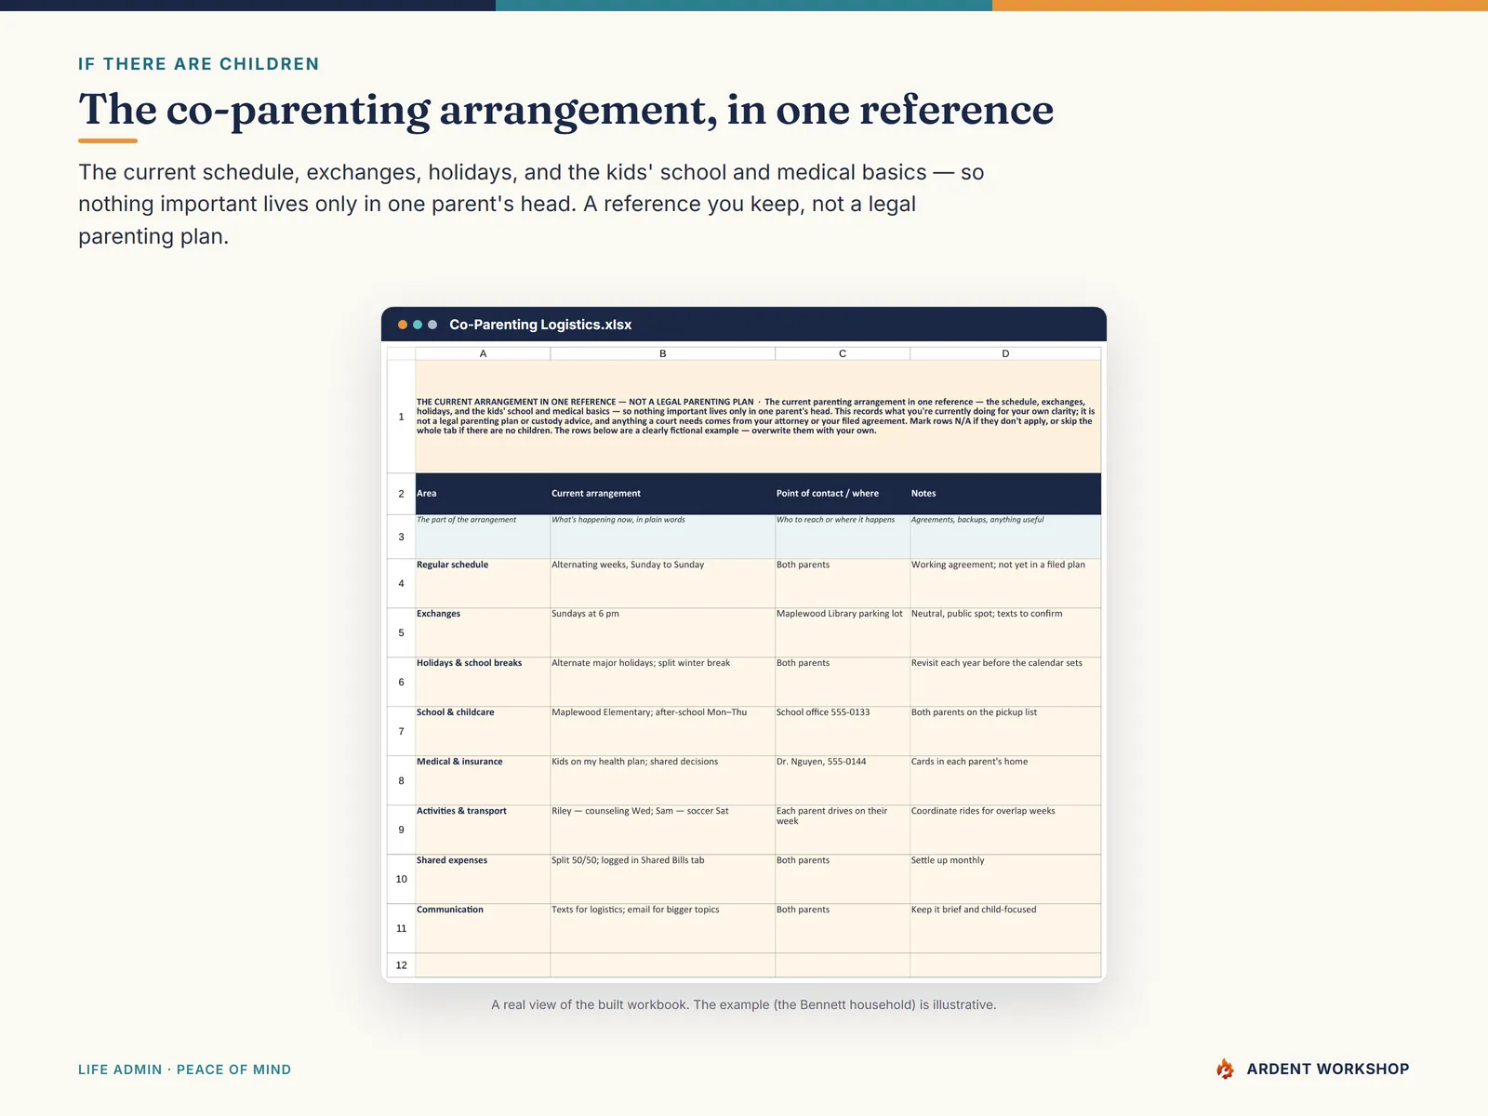Image resolution: width=1488 pixels, height=1116 pixels.
Task: Click the 'Notes' header cell
Action: point(1005,494)
